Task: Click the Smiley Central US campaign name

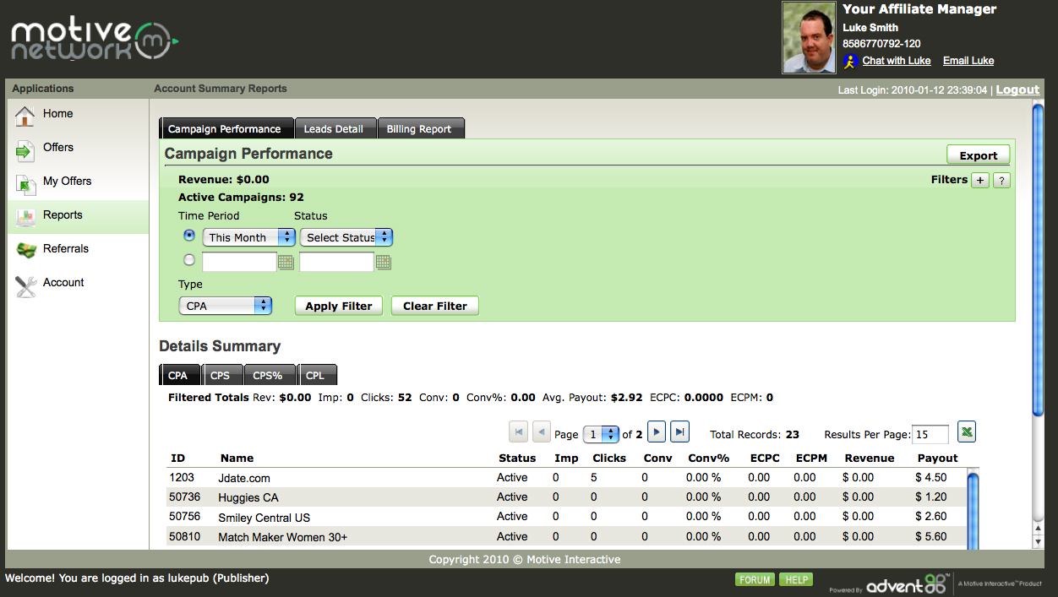Action: (264, 518)
